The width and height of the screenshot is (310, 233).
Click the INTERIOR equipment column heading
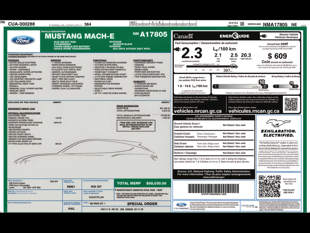55,60
